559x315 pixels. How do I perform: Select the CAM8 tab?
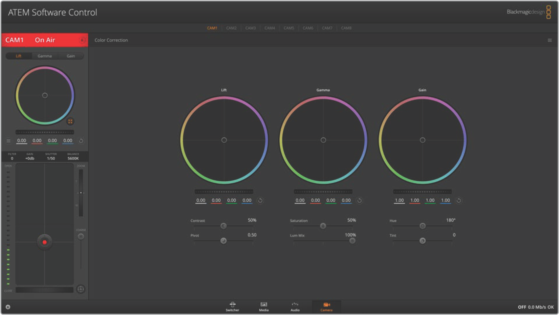coord(346,28)
